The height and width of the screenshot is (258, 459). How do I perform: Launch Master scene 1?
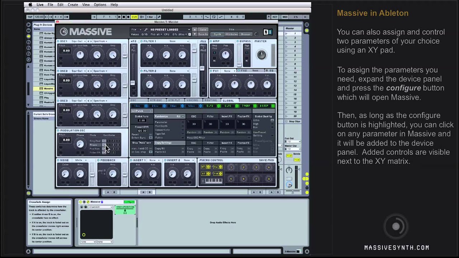coord(287,34)
